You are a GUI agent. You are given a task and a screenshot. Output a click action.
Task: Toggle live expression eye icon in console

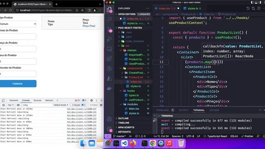point(18,105)
